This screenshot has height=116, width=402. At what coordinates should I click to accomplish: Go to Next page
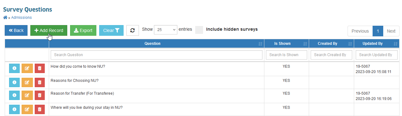(x=391, y=31)
